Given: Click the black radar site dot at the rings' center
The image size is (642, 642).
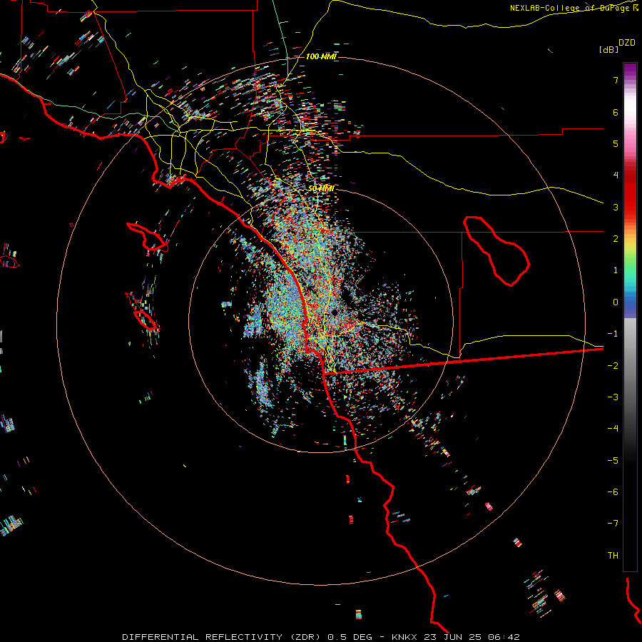Looking at the screenshot, I should (x=335, y=312).
